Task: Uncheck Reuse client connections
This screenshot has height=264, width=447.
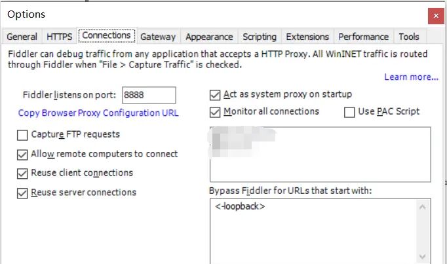Action: coord(23,174)
